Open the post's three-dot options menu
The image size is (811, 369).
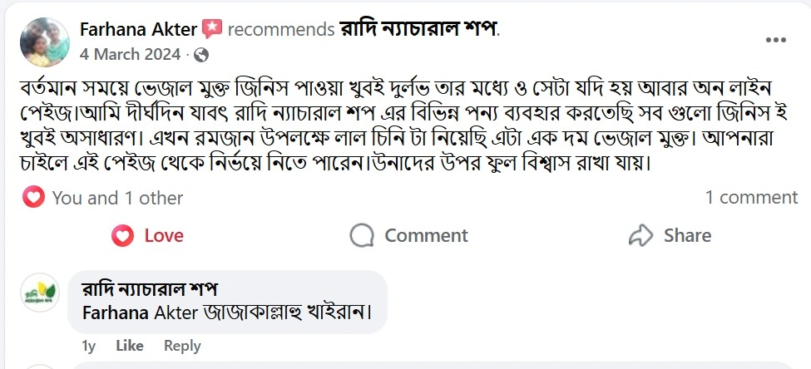point(775,39)
